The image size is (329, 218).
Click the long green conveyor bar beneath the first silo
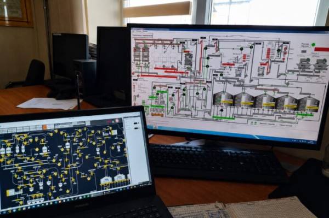pos(224,118)
